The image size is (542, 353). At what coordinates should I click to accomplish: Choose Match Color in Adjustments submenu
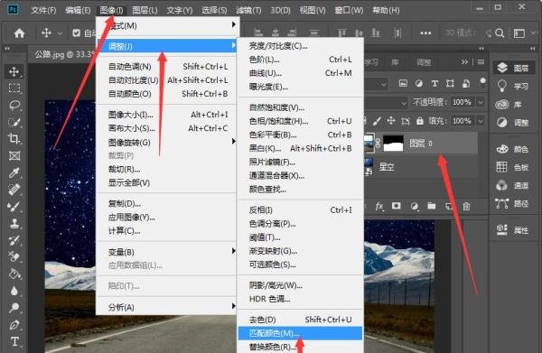(x=300, y=333)
